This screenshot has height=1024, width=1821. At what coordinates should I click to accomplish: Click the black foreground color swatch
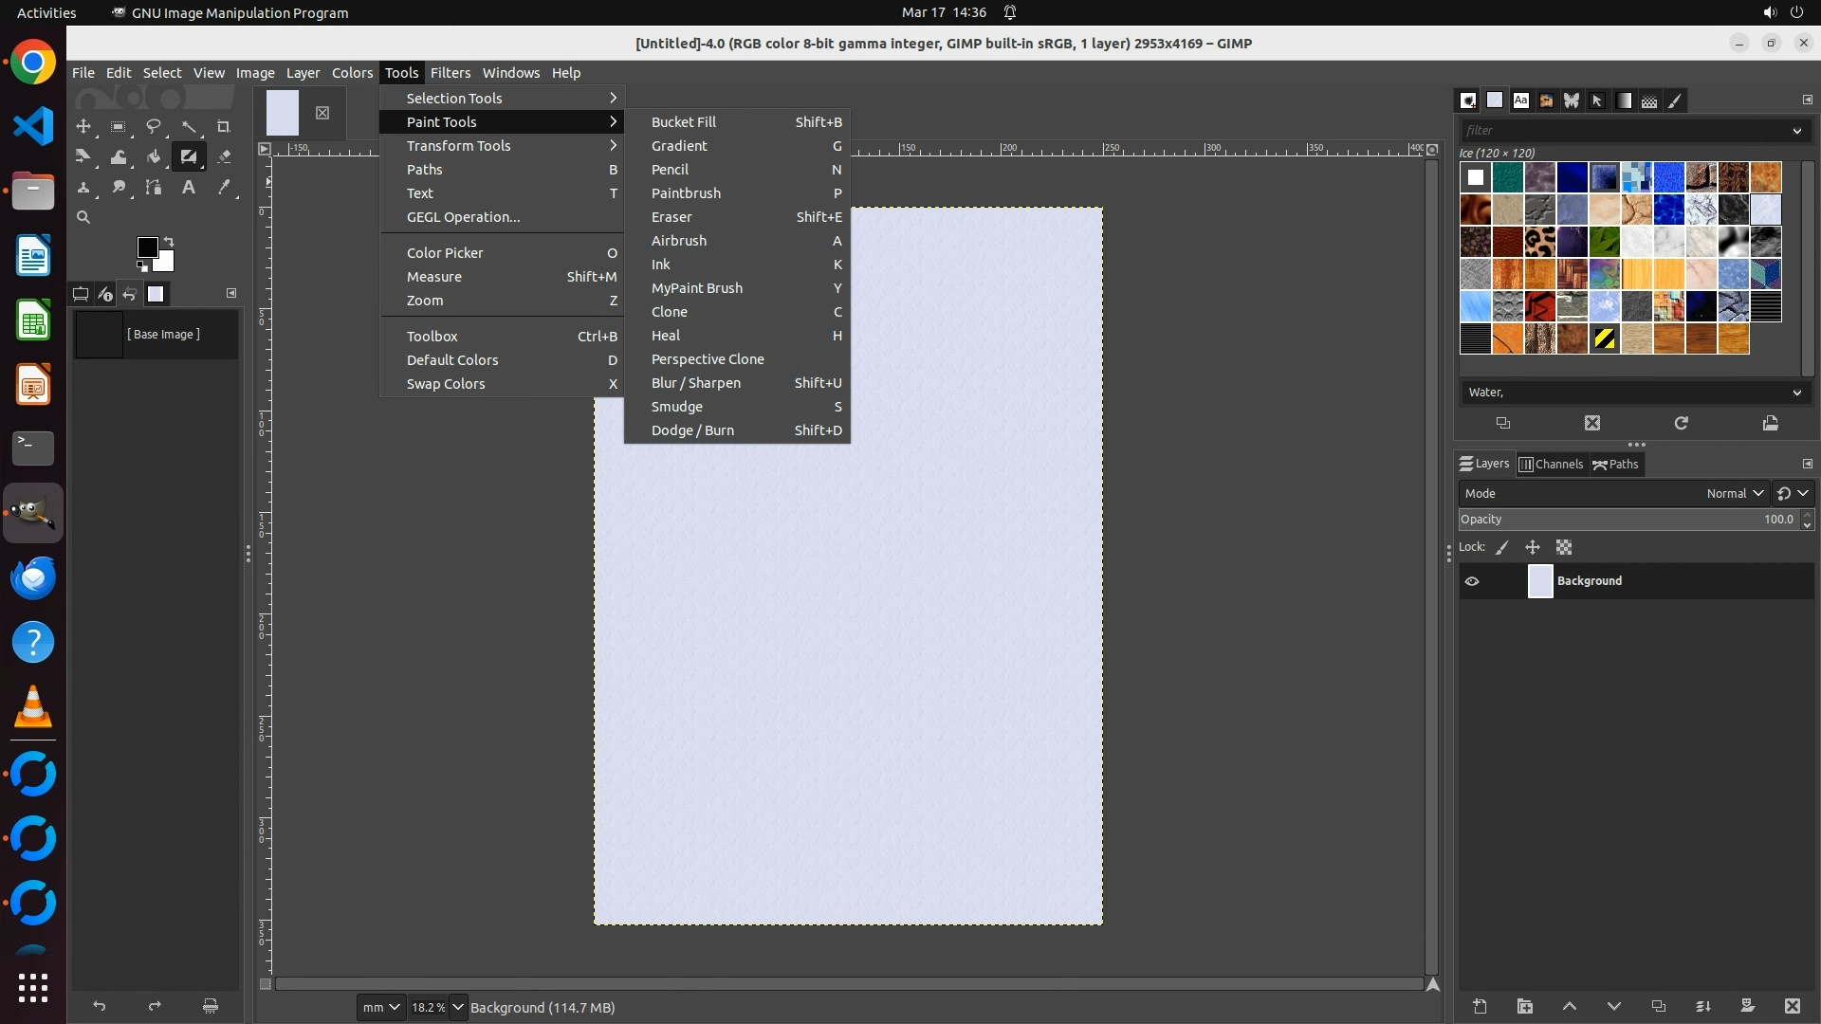[147, 247]
